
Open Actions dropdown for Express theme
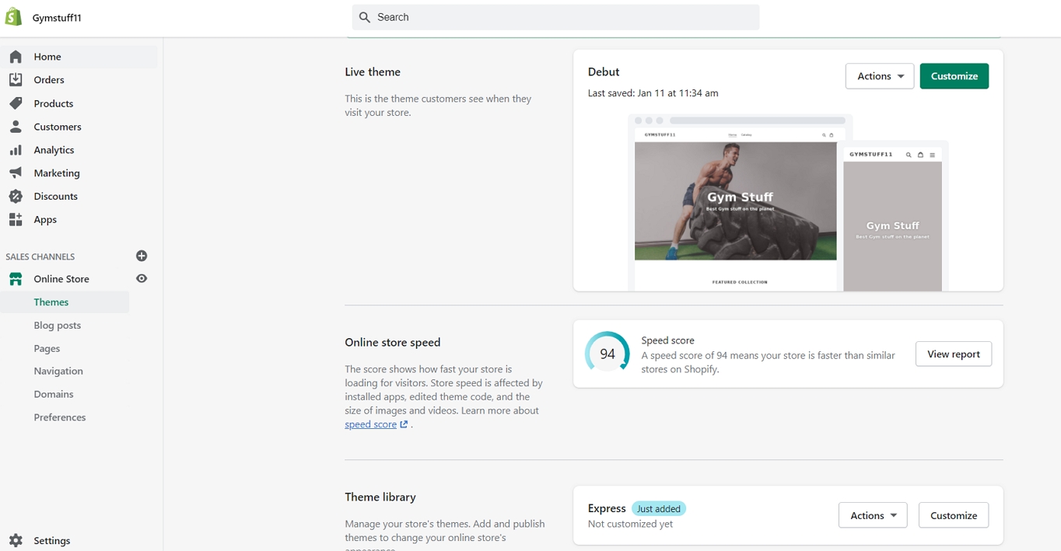pos(872,515)
